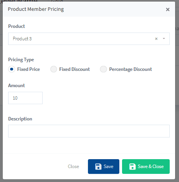Choose the Fixed Discount pricing type
This screenshot has width=179, height=182.
53,69
